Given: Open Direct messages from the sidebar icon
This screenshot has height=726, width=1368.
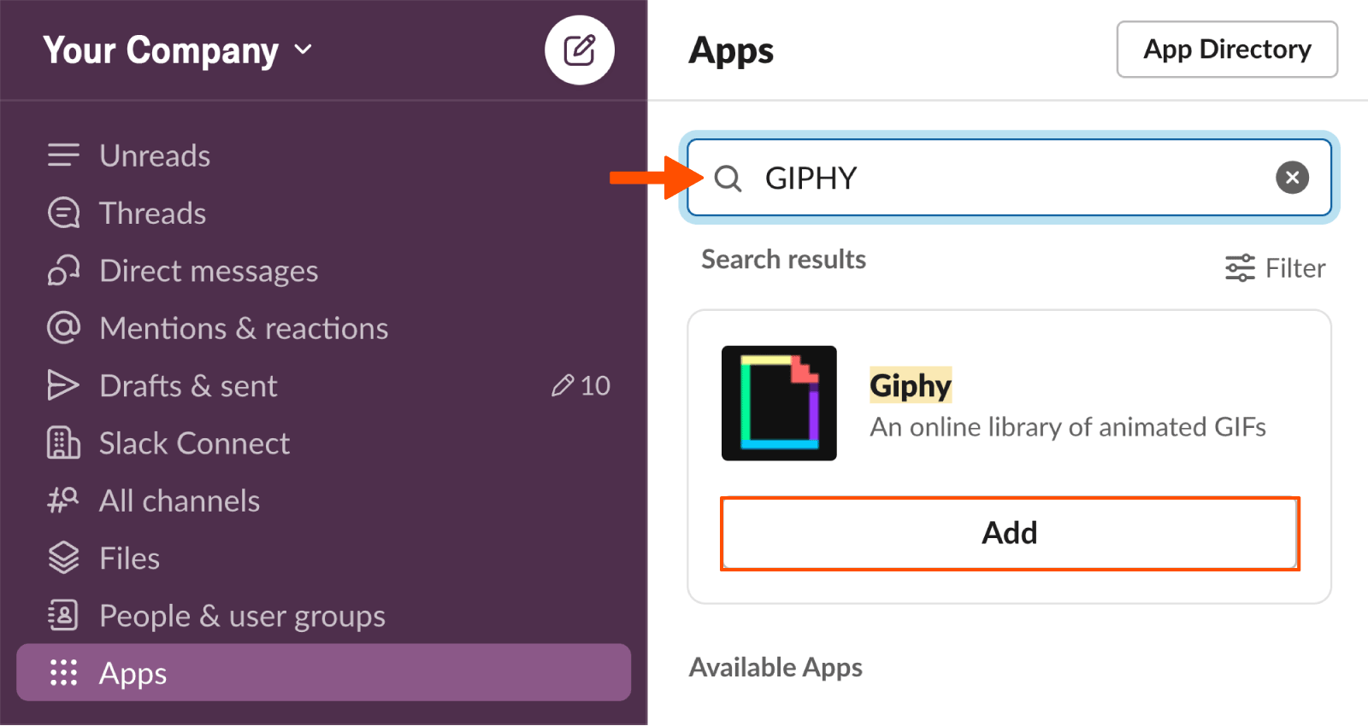Looking at the screenshot, I should (x=63, y=270).
